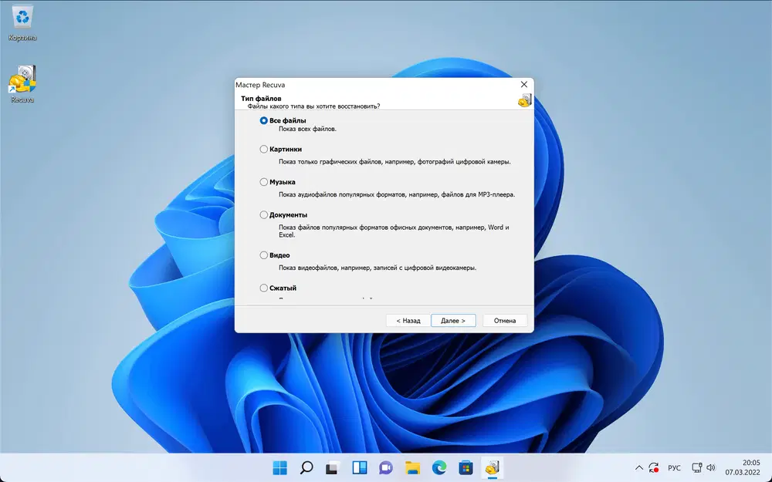Launch Microsoft Edge from the taskbar
This screenshot has height=482, width=772.
point(439,468)
